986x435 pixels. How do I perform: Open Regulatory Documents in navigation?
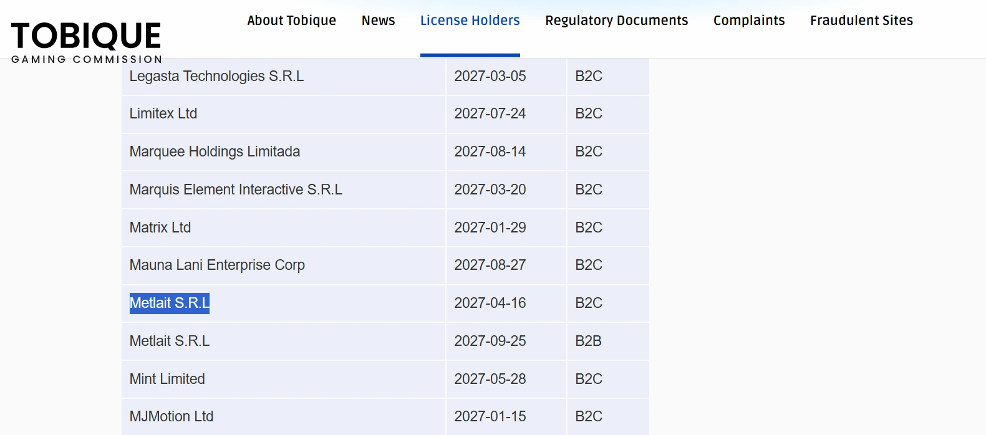(x=616, y=21)
